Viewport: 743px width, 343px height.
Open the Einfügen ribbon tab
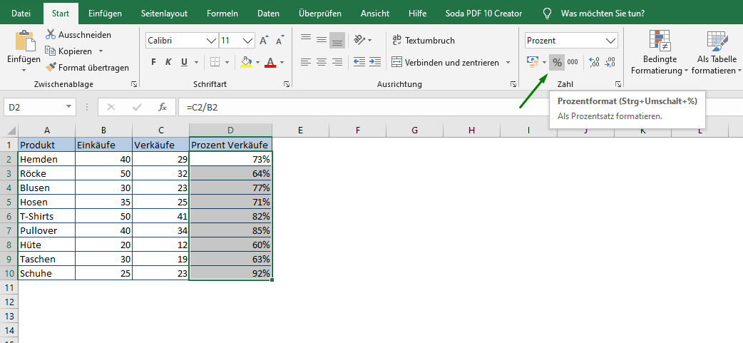[x=105, y=14]
